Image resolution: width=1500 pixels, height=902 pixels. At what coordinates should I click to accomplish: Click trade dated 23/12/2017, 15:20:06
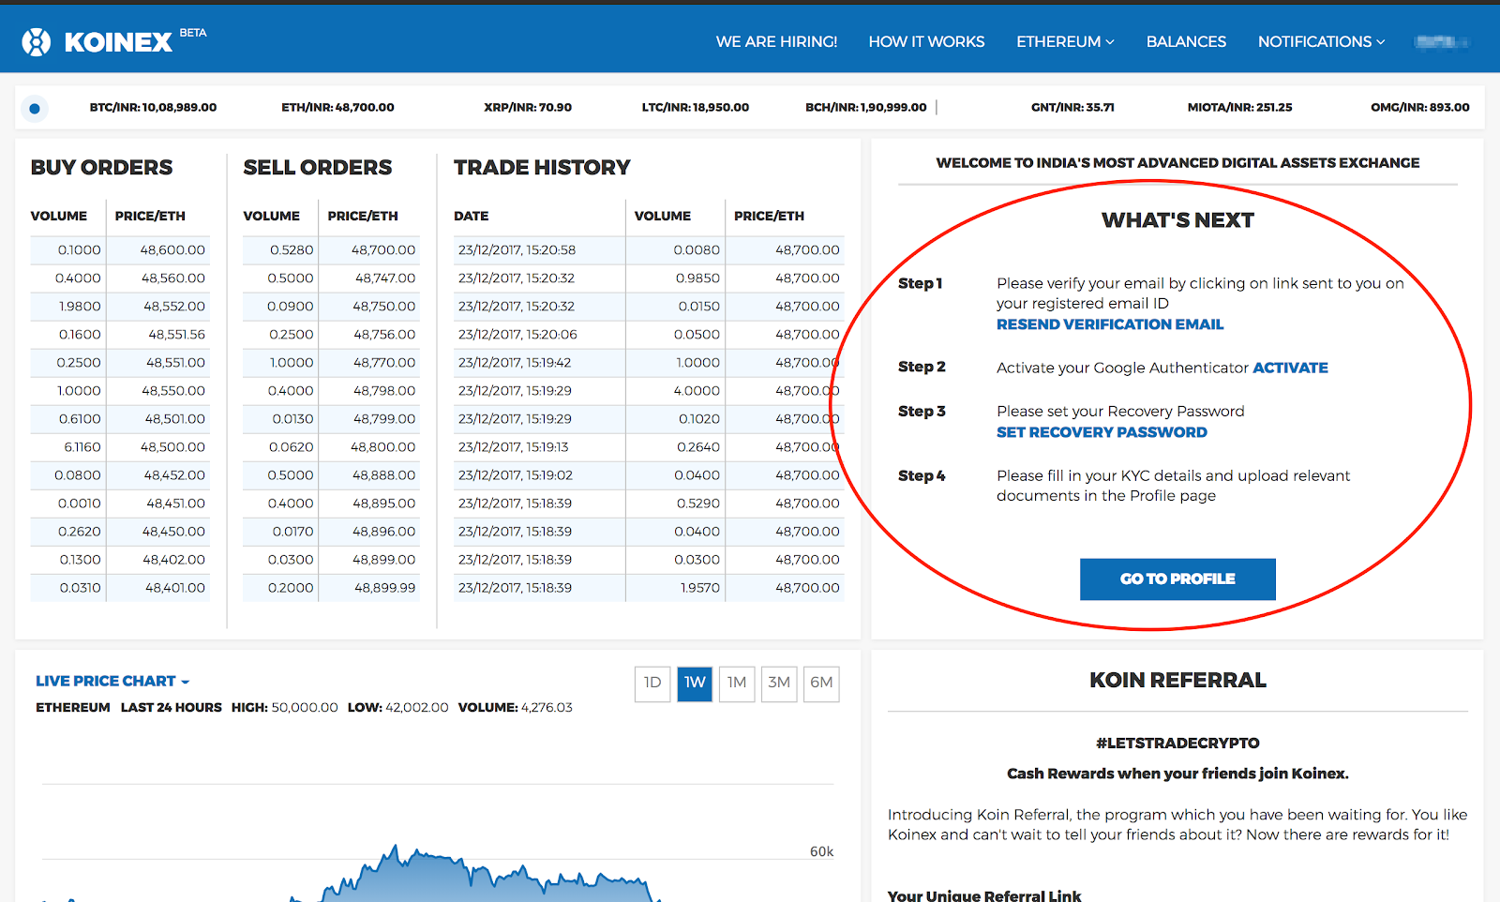click(517, 335)
